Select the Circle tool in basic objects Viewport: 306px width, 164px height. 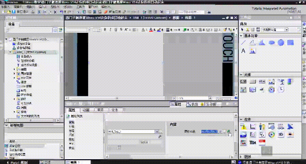pos(281,42)
